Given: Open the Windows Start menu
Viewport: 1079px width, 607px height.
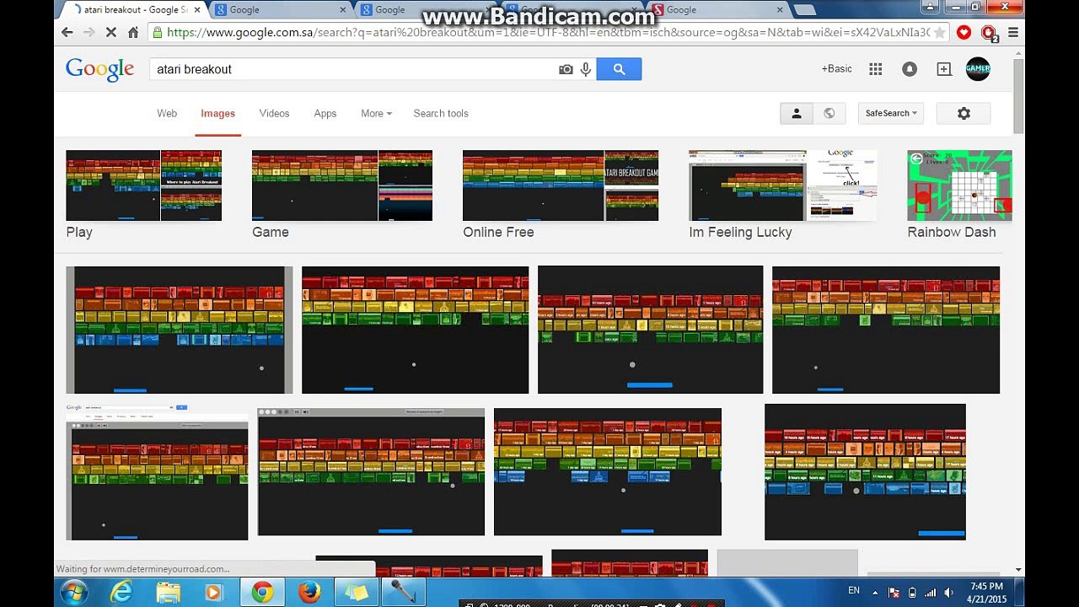Looking at the screenshot, I should pos(74,592).
